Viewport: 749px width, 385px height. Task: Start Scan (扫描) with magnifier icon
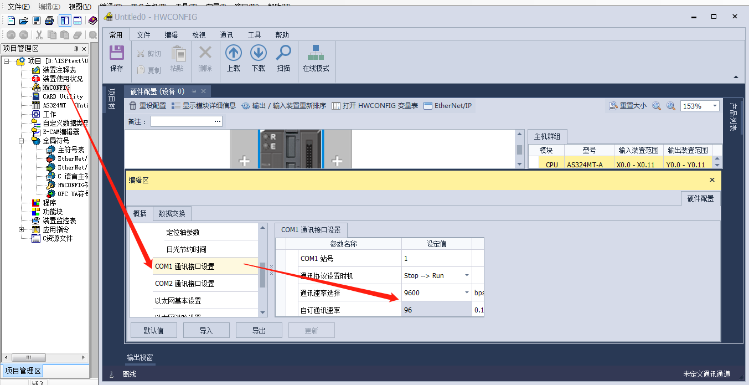[283, 54]
